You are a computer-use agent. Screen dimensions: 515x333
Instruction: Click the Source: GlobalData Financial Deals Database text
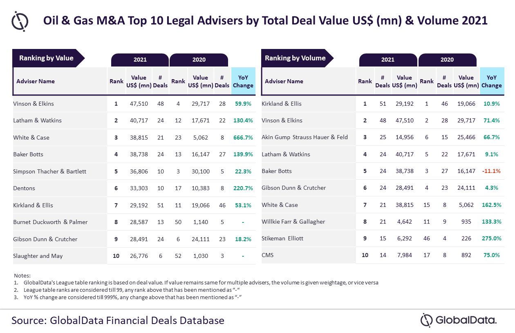coord(118,320)
